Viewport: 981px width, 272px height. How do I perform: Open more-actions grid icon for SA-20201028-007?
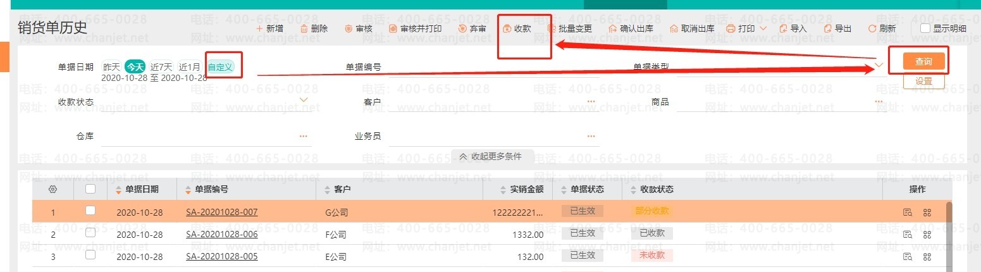coord(927,213)
